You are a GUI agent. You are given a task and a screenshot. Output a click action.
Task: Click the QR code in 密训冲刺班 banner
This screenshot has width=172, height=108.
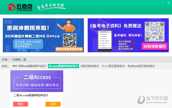tap(70, 40)
